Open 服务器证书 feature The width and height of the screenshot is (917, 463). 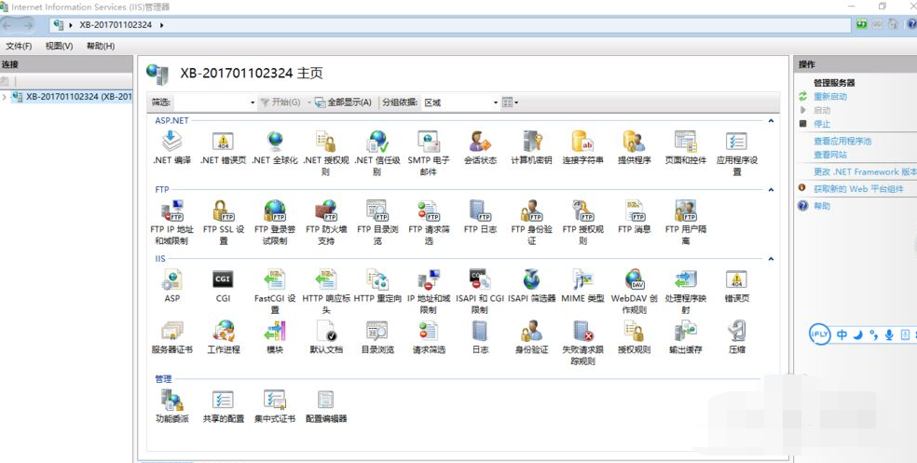click(171, 336)
